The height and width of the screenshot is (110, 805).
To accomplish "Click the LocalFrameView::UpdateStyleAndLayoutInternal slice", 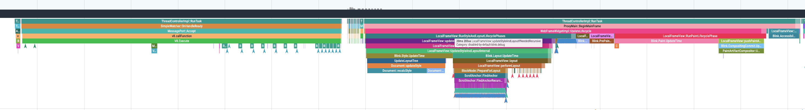I will coord(458,51).
